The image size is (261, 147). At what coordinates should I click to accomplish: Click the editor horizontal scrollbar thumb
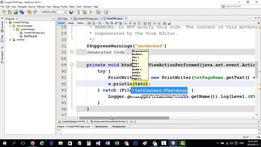click(x=124, y=118)
